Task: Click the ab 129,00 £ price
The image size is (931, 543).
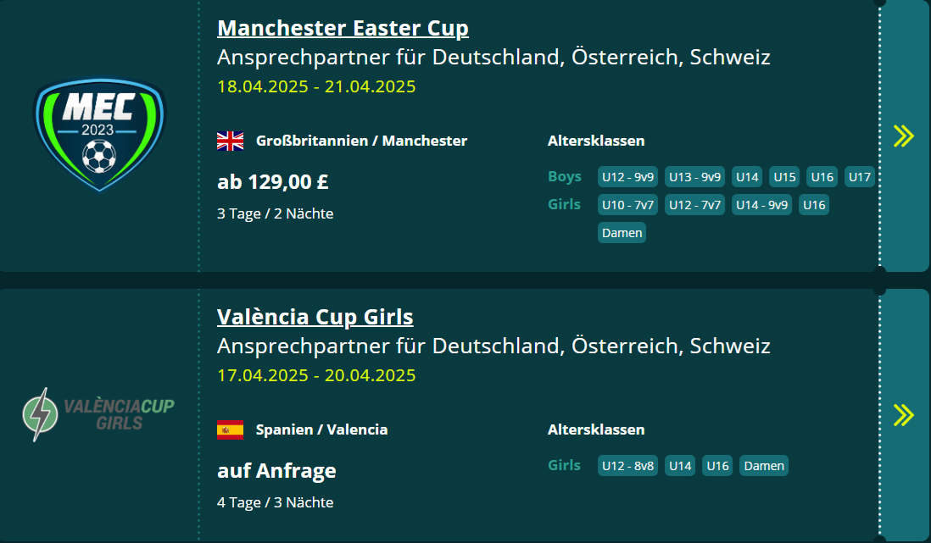Action: pyautogui.click(x=272, y=182)
